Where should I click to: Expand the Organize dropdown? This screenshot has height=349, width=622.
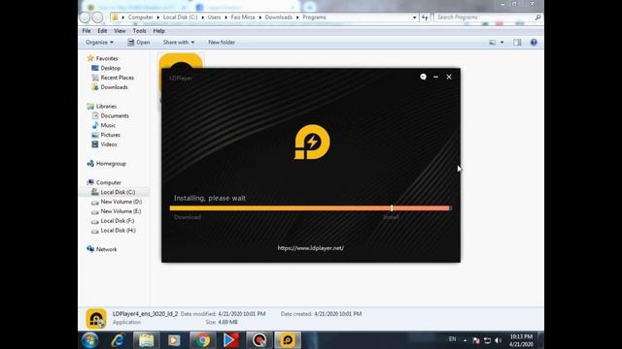pyautogui.click(x=99, y=43)
